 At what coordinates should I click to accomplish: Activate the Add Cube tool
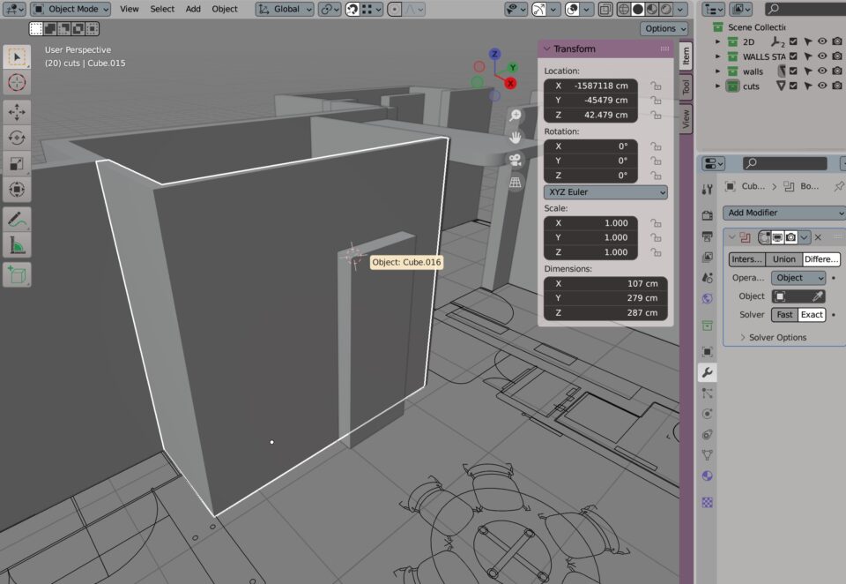coord(17,274)
